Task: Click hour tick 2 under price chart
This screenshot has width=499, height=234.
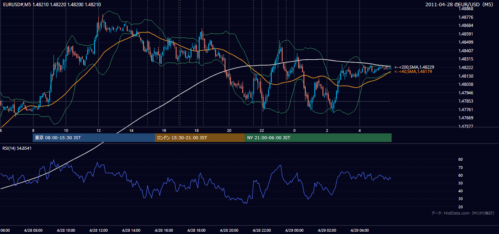Action: tap(327, 131)
